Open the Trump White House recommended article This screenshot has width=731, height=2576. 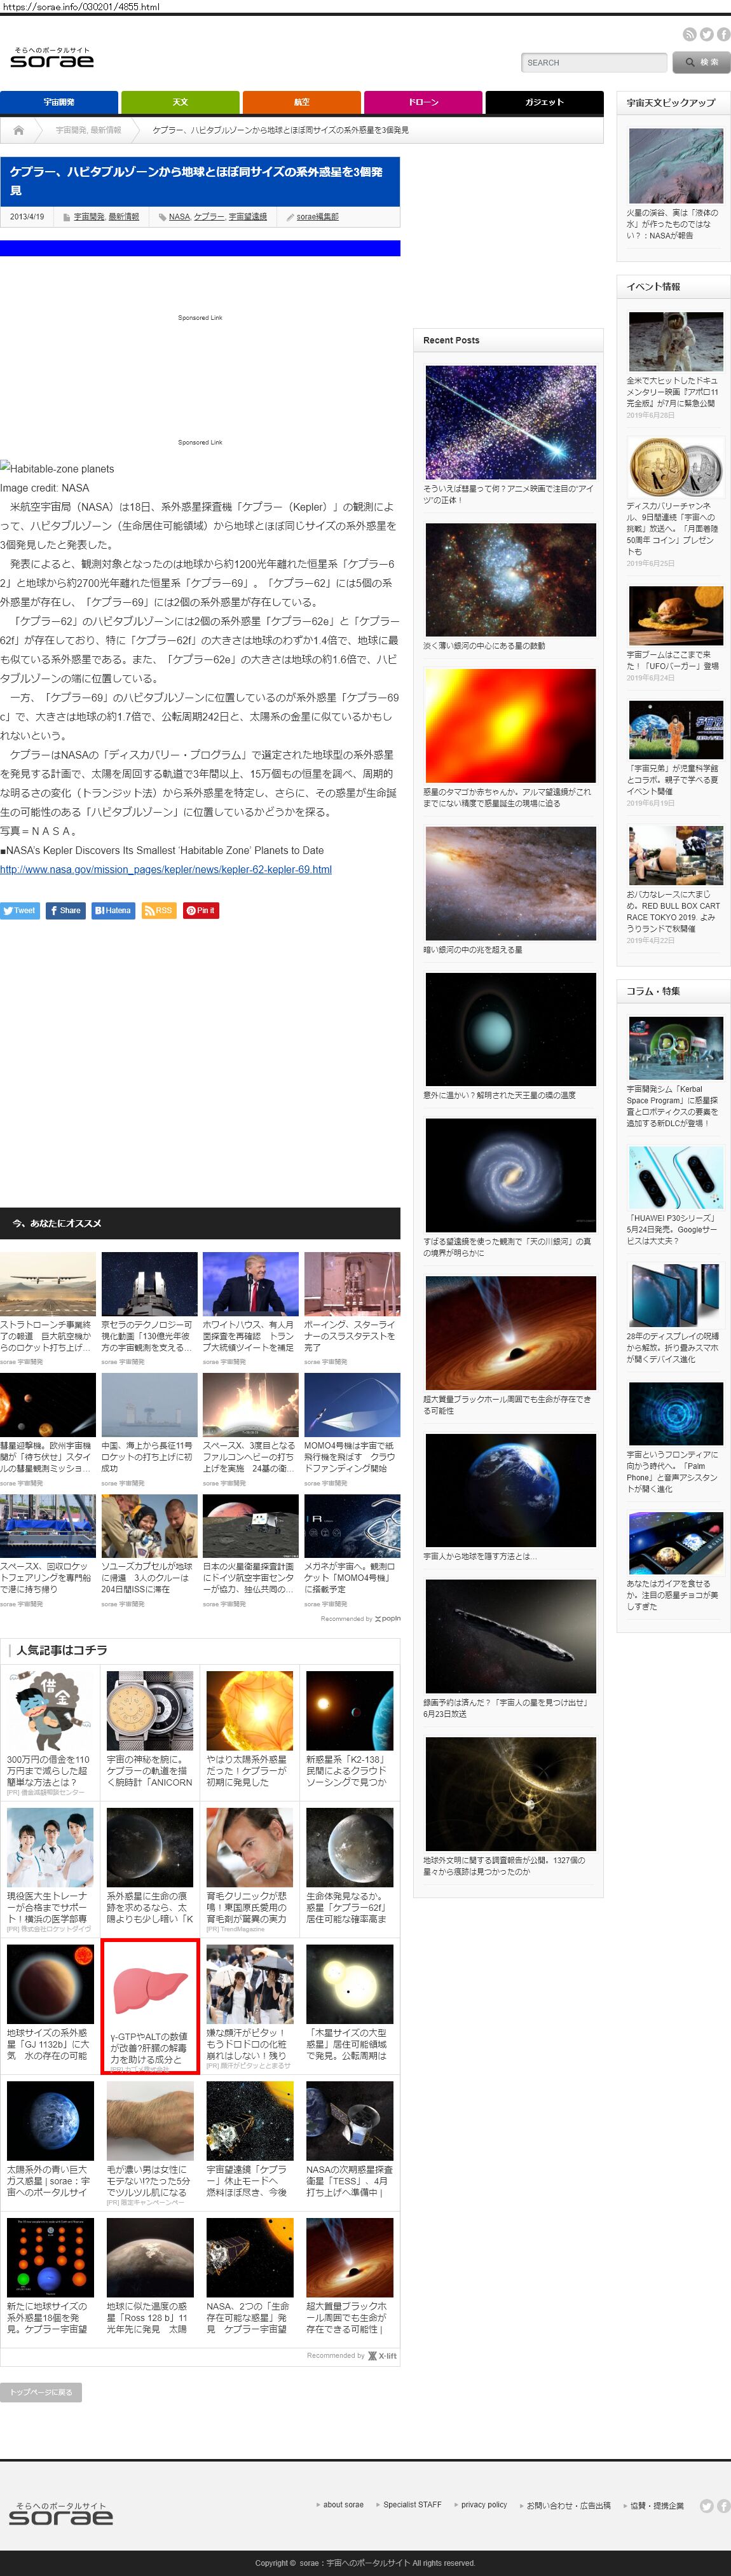(250, 1284)
